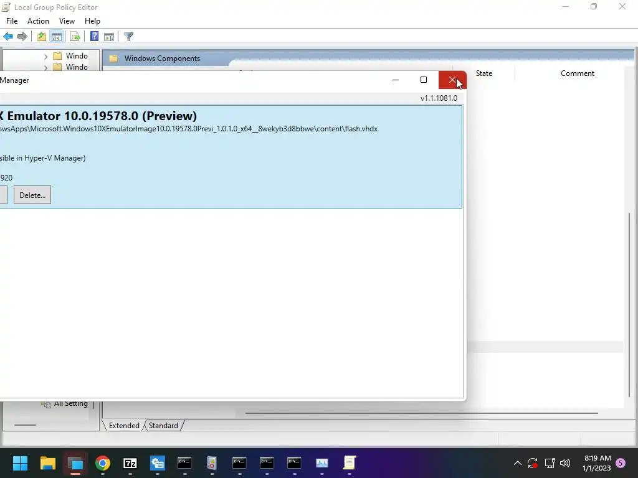
Task: Click the flash.vhdx image path text
Action: coord(189,129)
